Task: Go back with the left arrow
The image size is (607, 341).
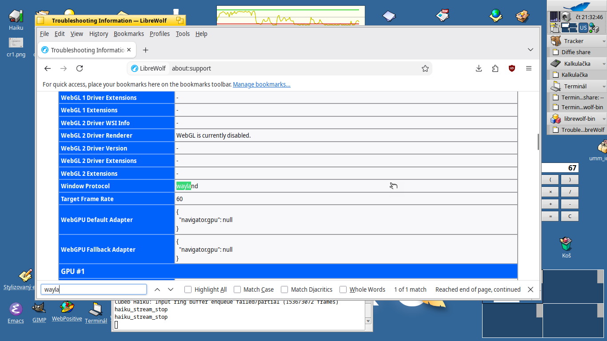Action: pyautogui.click(x=48, y=68)
